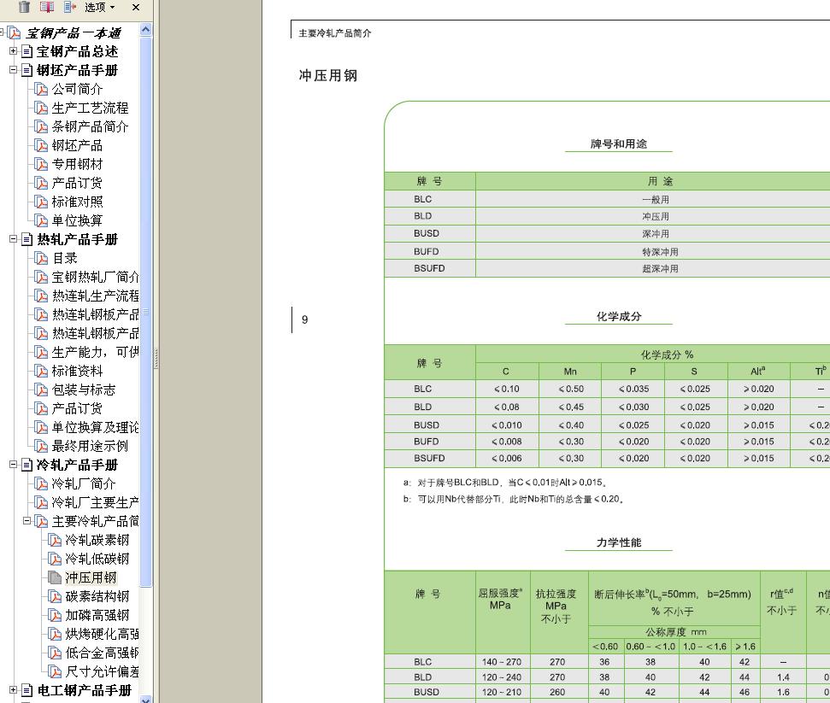Open the 烘烤硬化高强 bookmark
Viewport: 830px width, 703px height.
point(103,634)
